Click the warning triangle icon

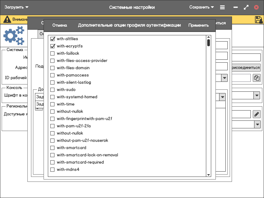point(7,20)
